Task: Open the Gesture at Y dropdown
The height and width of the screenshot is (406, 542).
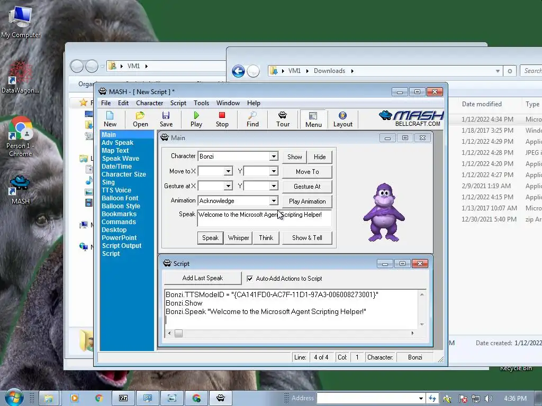Action: point(274,186)
